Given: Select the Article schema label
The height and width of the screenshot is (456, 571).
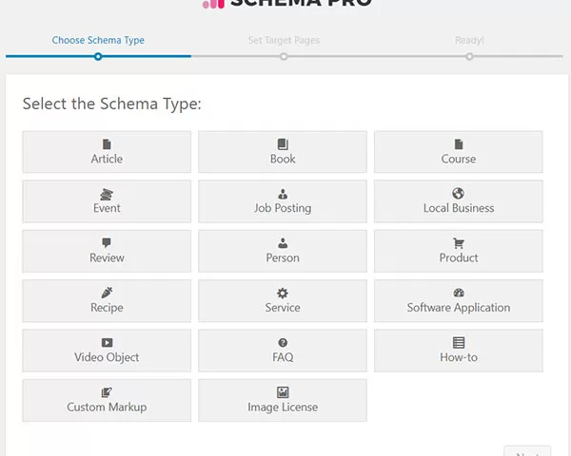Looking at the screenshot, I should 107,159.
